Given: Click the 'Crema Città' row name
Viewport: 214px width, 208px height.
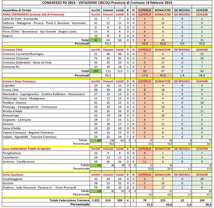Looking at the screenshot, I should 10,90.
